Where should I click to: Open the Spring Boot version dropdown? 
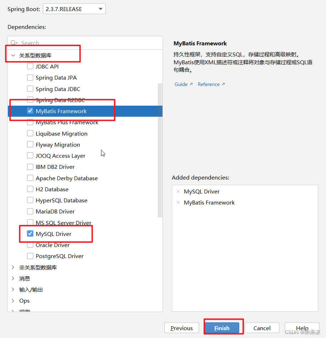point(101,9)
